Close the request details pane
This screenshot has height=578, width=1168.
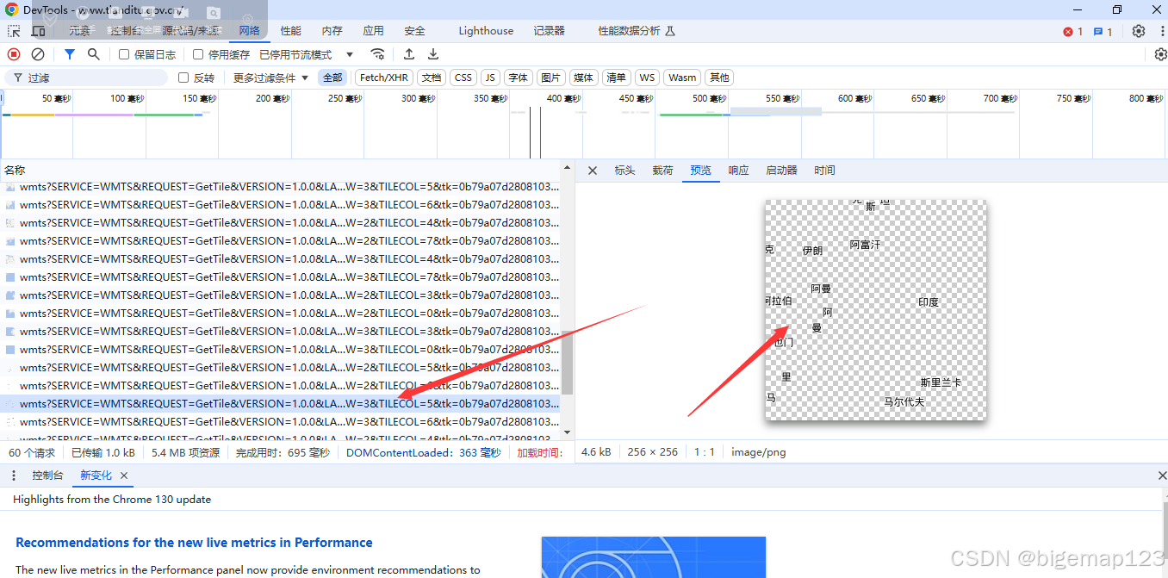[x=593, y=171]
